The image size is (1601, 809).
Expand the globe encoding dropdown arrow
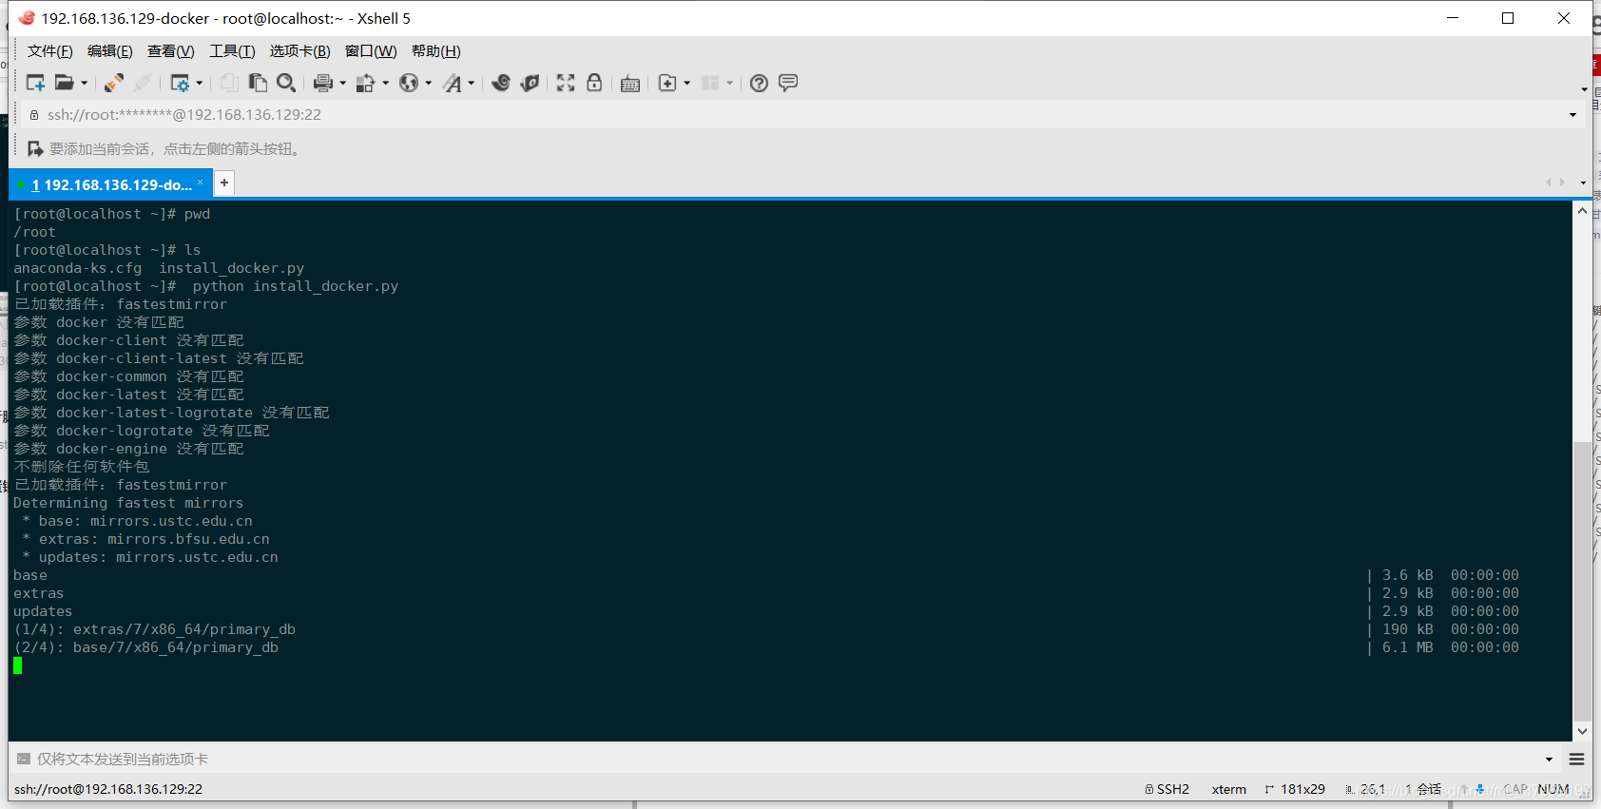point(428,84)
